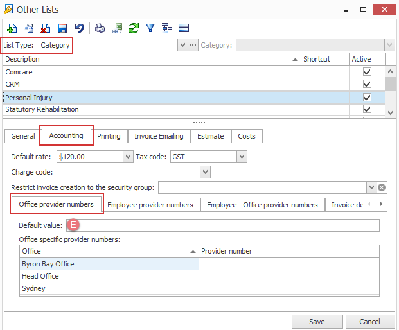Click the Cancel button
Viewport: 399px width, 330px height.
pyautogui.click(x=370, y=321)
